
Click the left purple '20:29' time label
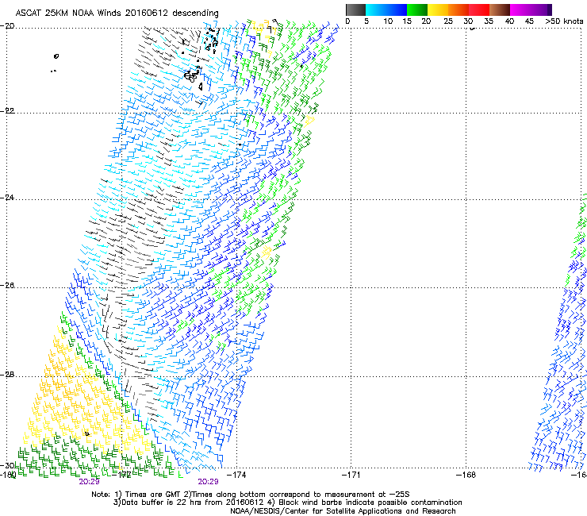(x=89, y=482)
